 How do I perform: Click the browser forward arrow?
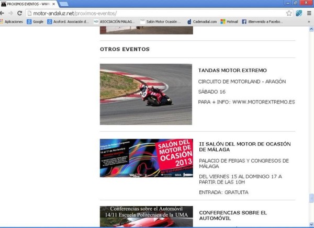(x=11, y=13)
